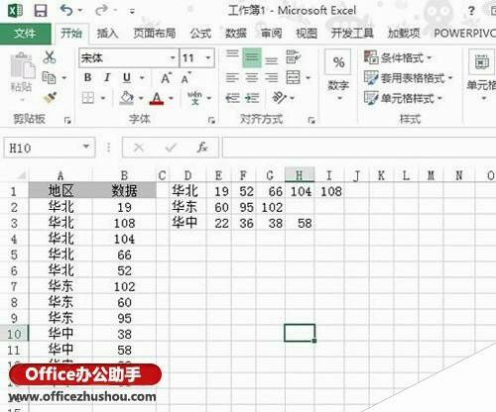Screen dimensions: 496x412
Task: Click the Redo arrow icon
Action: (x=101, y=11)
